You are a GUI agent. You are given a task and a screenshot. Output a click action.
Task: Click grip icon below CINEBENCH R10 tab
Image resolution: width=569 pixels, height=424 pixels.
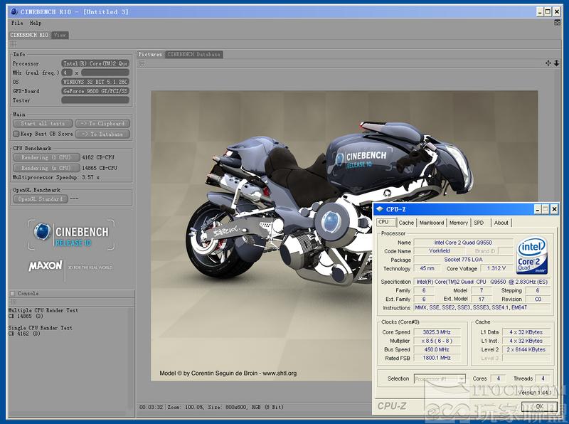[x=13, y=44]
